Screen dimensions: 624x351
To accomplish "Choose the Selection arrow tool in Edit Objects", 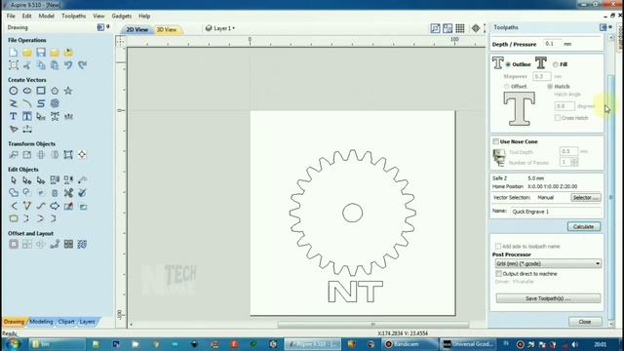I will point(13,179).
